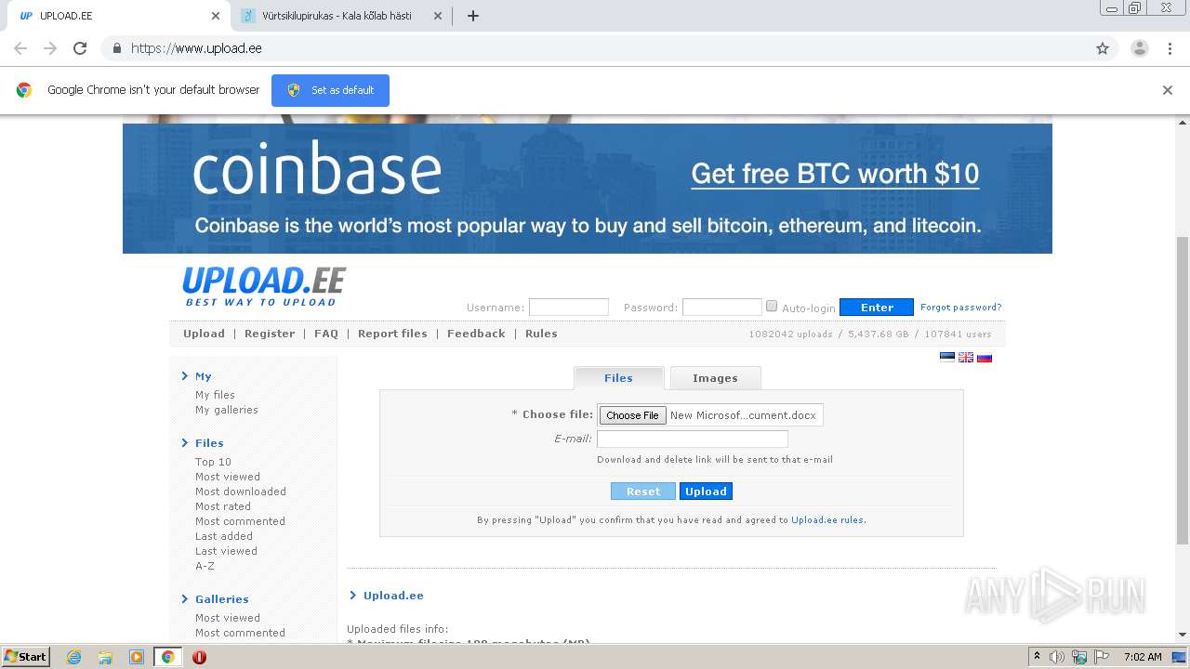Viewport: 1190px width, 669px height.
Task: Toggle the Auto-login checkbox
Action: click(x=772, y=307)
